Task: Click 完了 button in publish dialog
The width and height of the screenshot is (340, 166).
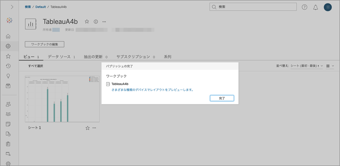Action: coord(222,98)
